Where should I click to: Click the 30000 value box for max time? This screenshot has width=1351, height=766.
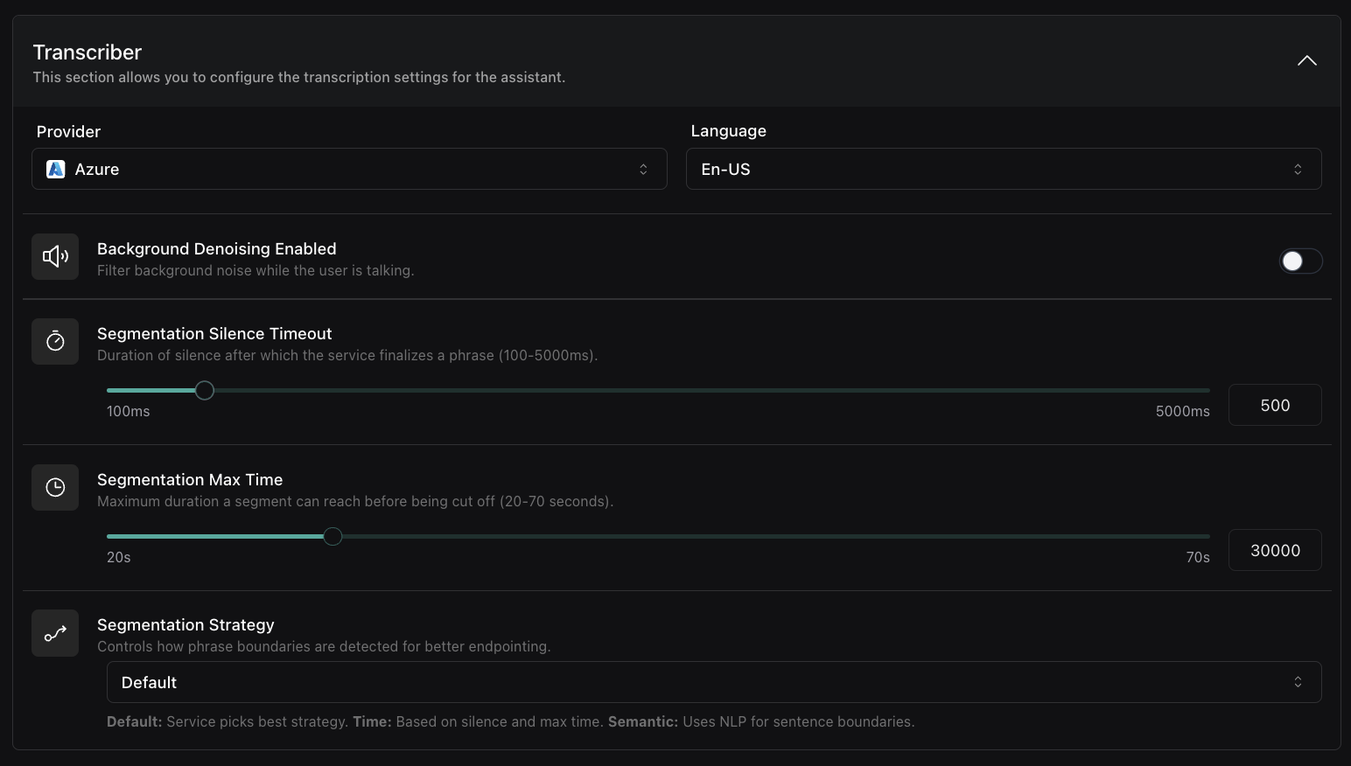pyautogui.click(x=1275, y=550)
